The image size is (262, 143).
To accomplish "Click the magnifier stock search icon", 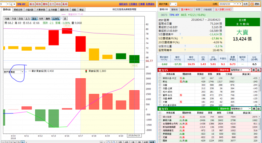I will pos(11,4).
